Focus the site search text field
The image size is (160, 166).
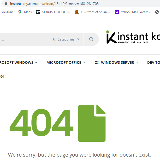[23, 39]
